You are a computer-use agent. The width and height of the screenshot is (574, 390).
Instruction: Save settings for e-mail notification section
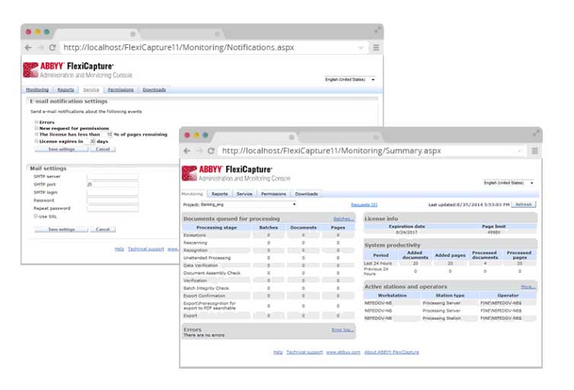click(62, 149)
